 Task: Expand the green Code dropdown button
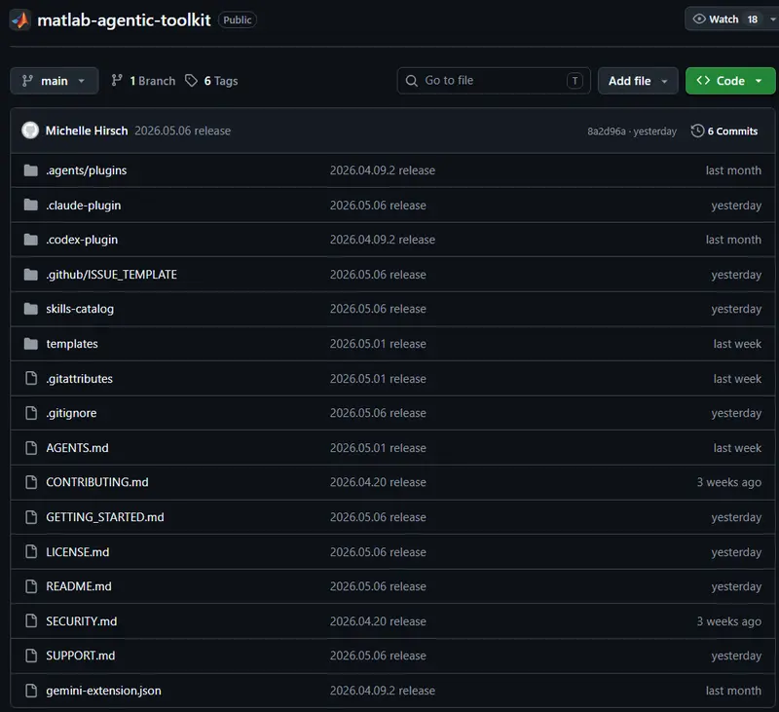[x=730, y=81]
